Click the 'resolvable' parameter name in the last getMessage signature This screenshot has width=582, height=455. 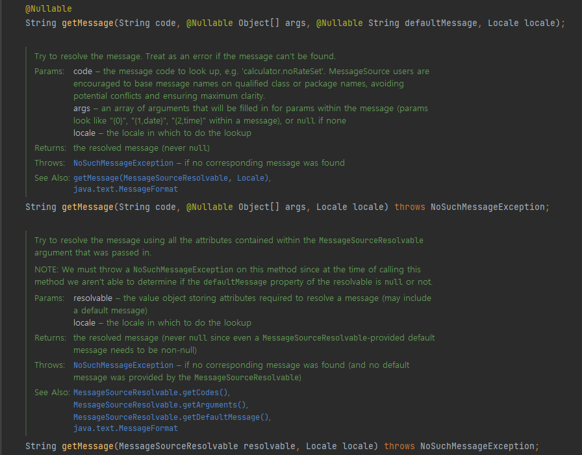(x=270, y=446)
